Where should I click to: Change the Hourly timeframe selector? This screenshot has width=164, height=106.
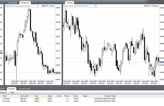click(52, 6)
